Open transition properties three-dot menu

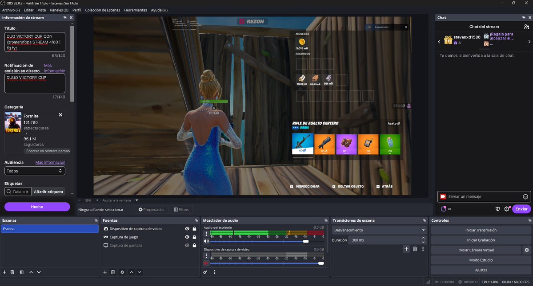click(423, 249)
